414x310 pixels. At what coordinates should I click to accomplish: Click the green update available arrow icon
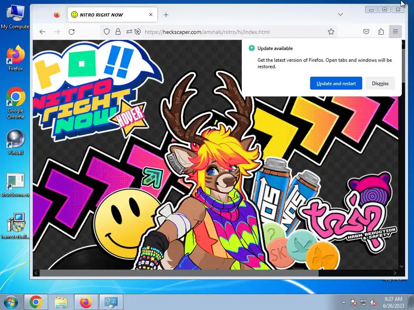click(x=251, y=48)
